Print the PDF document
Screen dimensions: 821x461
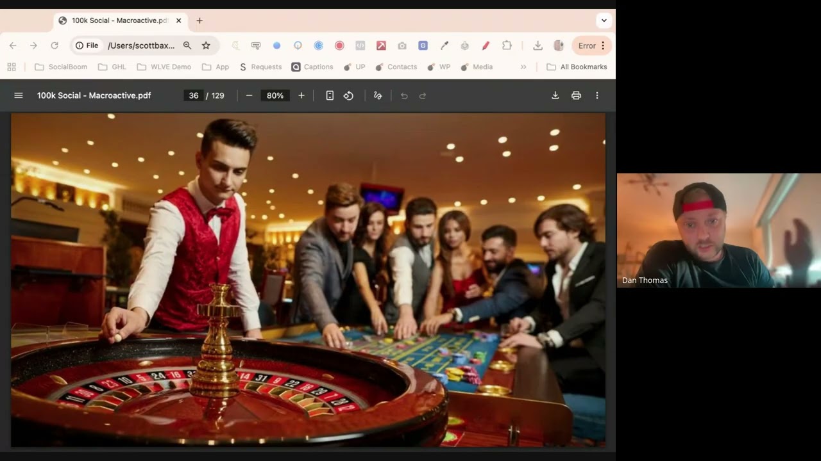[x=576, y=95]
